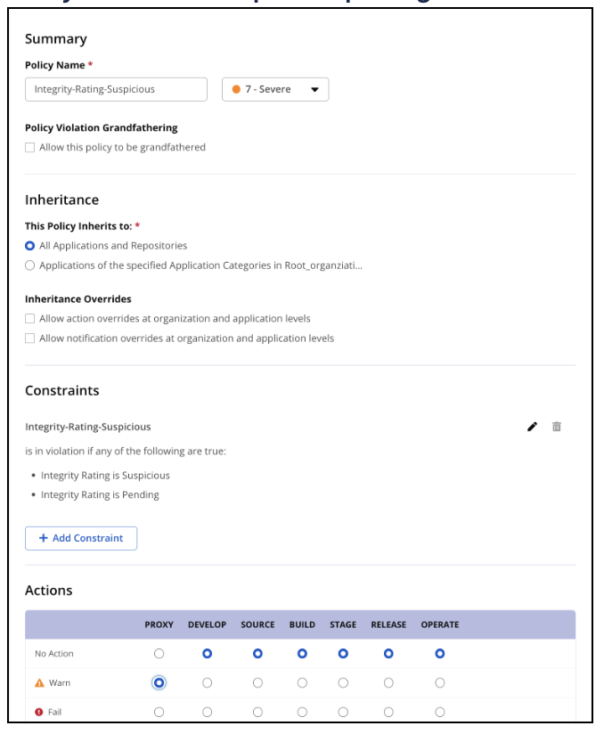This screenshot has height=734, width=604.
Task: Click the orange severity color dot
Action: (236, 89)
